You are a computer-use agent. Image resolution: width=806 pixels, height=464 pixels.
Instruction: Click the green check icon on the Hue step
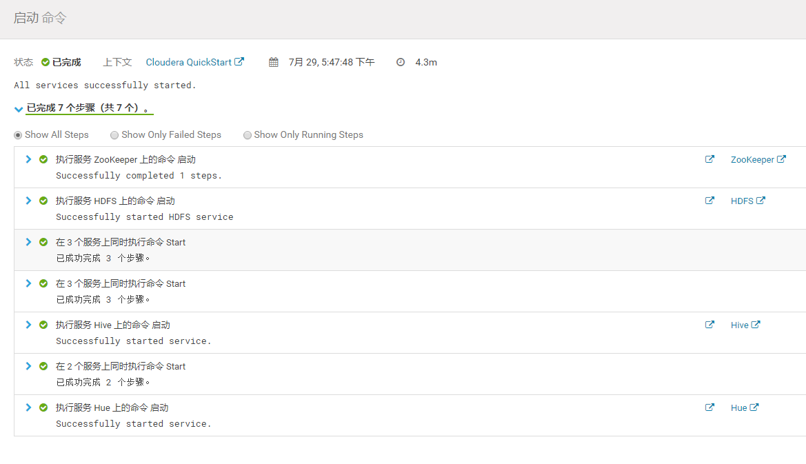[43, 407]
